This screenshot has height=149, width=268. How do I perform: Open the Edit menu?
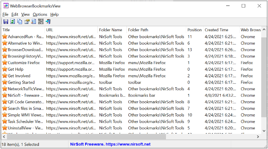(15, 15)
